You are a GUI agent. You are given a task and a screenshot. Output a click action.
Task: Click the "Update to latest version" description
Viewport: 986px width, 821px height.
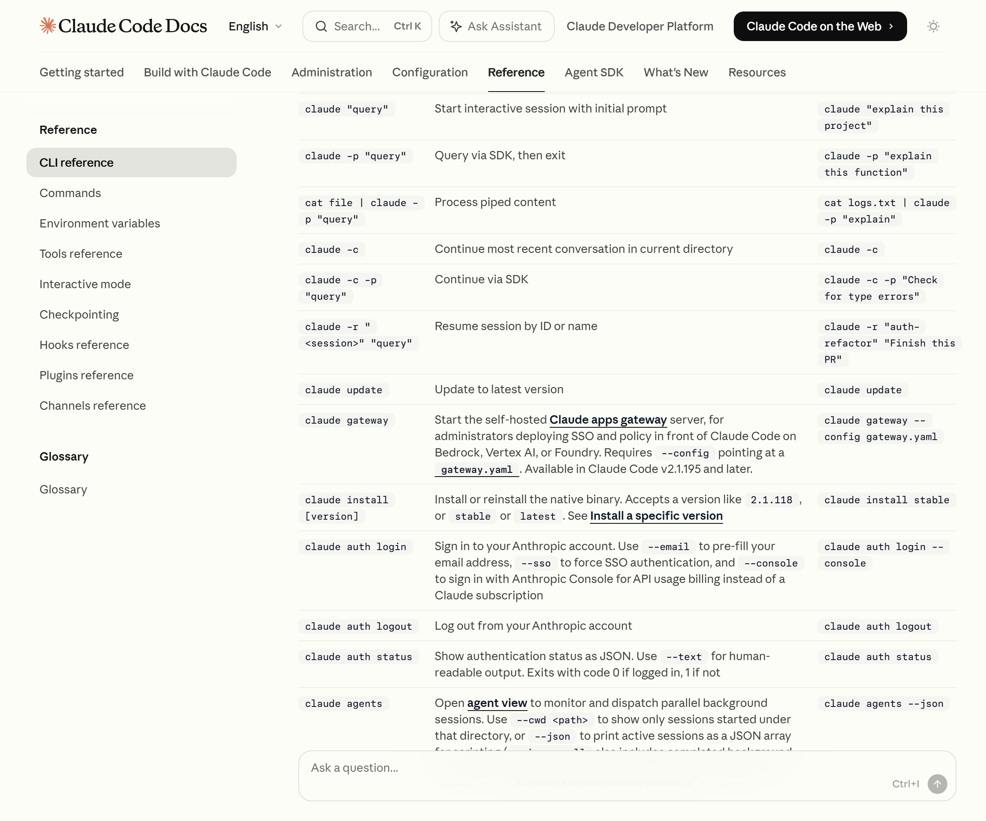[499, 390]
